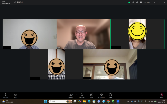
Task: Open Google Chrome from taskbar
Action: coord(108,101)
